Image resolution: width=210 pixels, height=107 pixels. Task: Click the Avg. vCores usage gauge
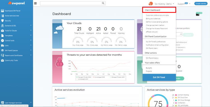point(78,40)
